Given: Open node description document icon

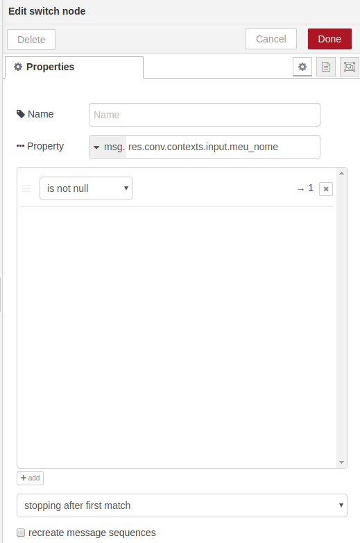Looking at the screenshot, I should [x=326, y=67].
